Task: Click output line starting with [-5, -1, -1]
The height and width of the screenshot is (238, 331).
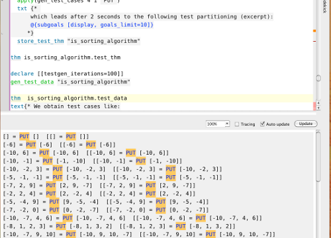Action: (113, 177)
